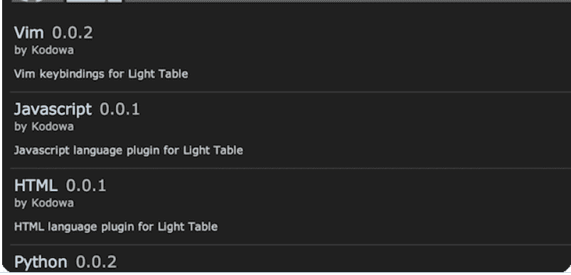The width and height of the screenshot is (571, 275).
Task: Click the HTML language plugin description
Action: 116,227
